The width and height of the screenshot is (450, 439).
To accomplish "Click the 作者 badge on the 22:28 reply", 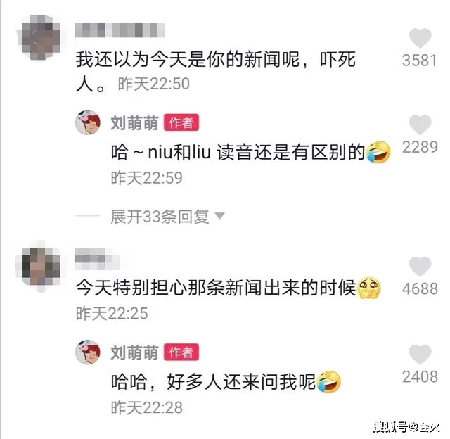I will pos(181,352).
